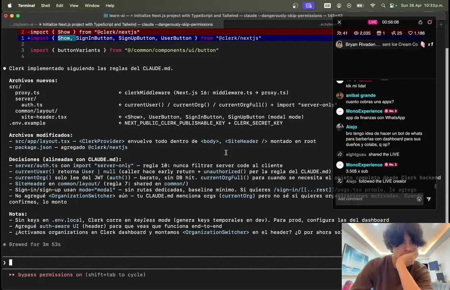Click the pink LIVE badge
Image resolution: width=450 pixels, height=290 pixels.
pos(372,22)
